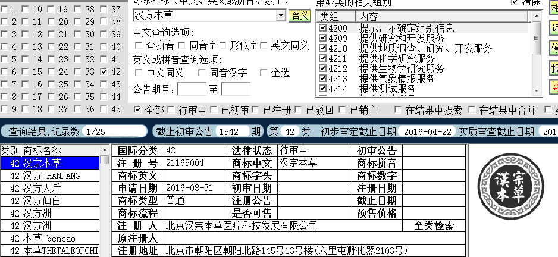Select the 本草 bencao result row
The height and width of the screenshot is (257, 558).
tap(50, 238)
